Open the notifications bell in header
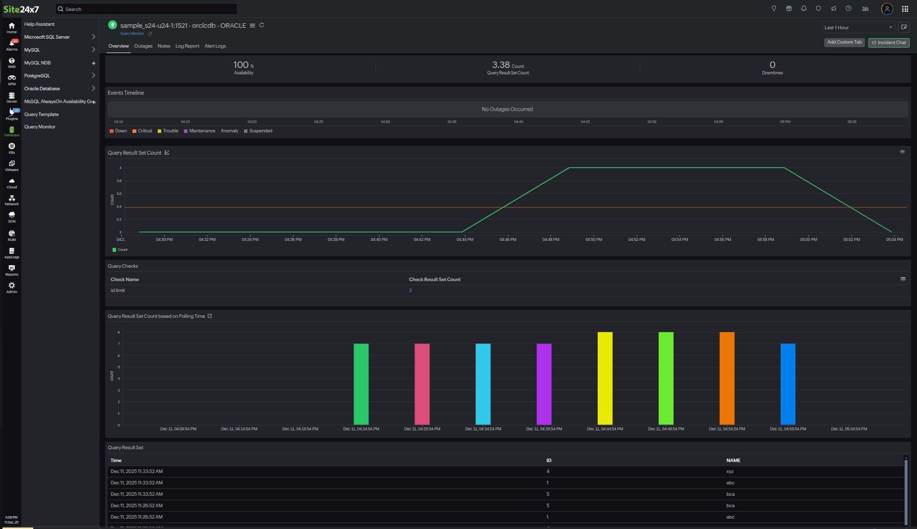Viewport: 917px width, 529px height. coord(803,8)
